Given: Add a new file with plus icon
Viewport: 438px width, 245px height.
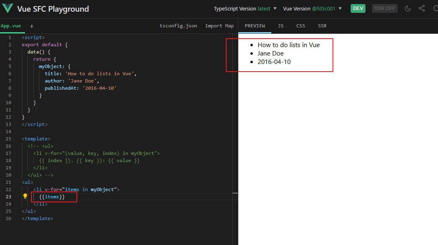Looking at the screenshot, I should pyautogui.click(x=32, y=26).
